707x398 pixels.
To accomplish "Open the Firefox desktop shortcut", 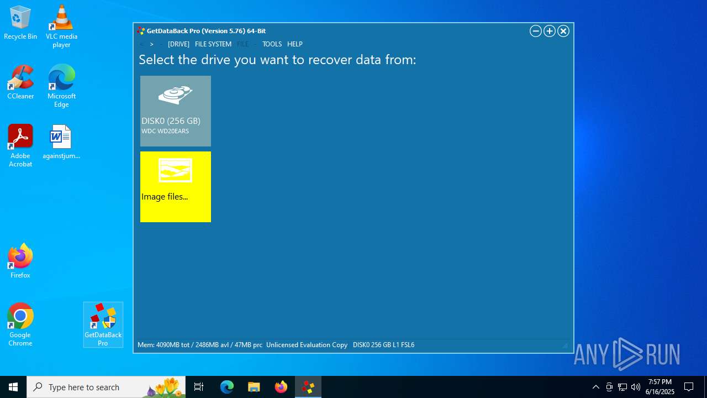I will coord(20,261).
